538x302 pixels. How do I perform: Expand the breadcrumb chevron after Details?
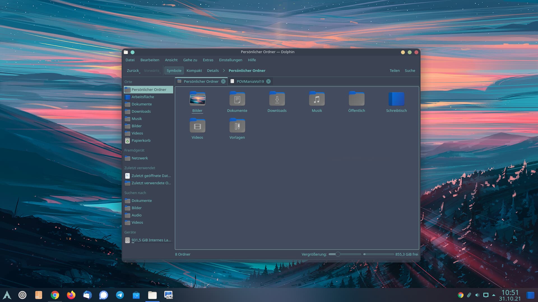(224, 70)
